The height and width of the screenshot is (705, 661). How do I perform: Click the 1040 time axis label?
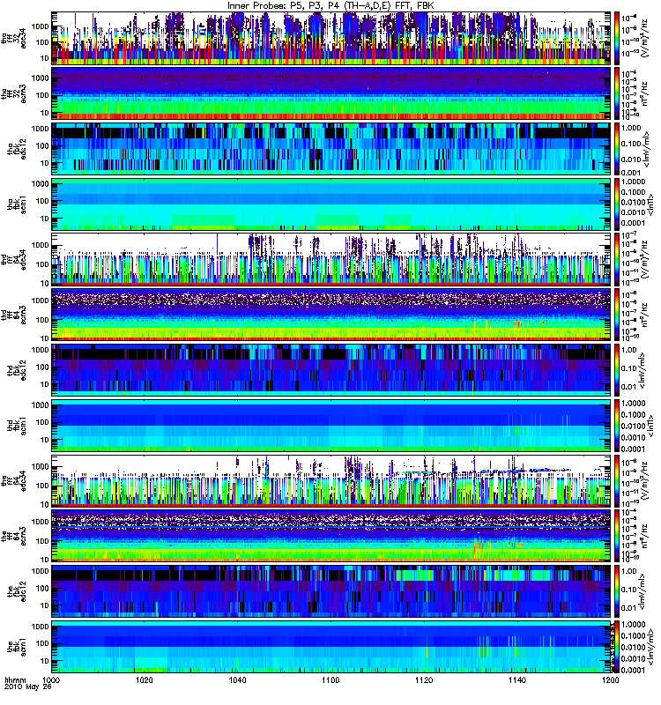click(237, 680)
